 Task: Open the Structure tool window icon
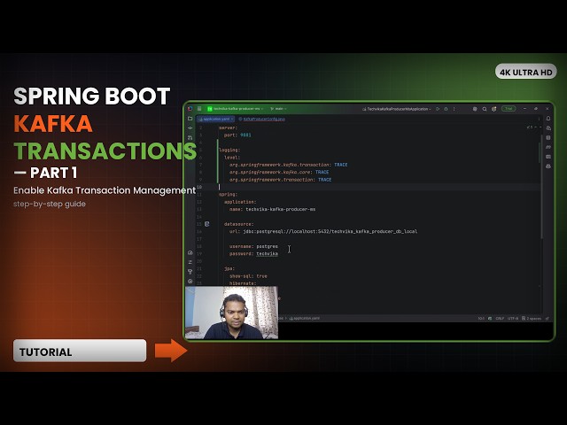(x=190, y=138)
